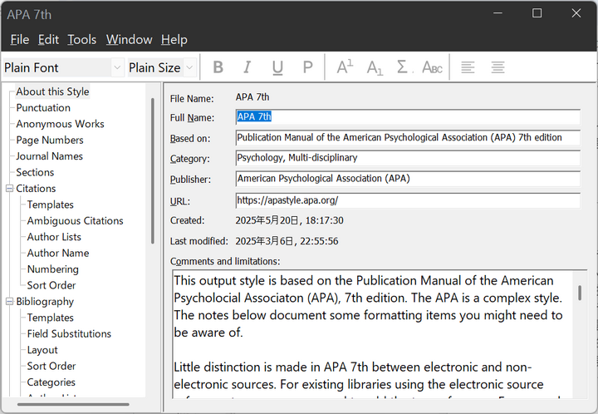Open Plain Font dropdown
This screenshot has height=414, width=598.
(117, 68)
